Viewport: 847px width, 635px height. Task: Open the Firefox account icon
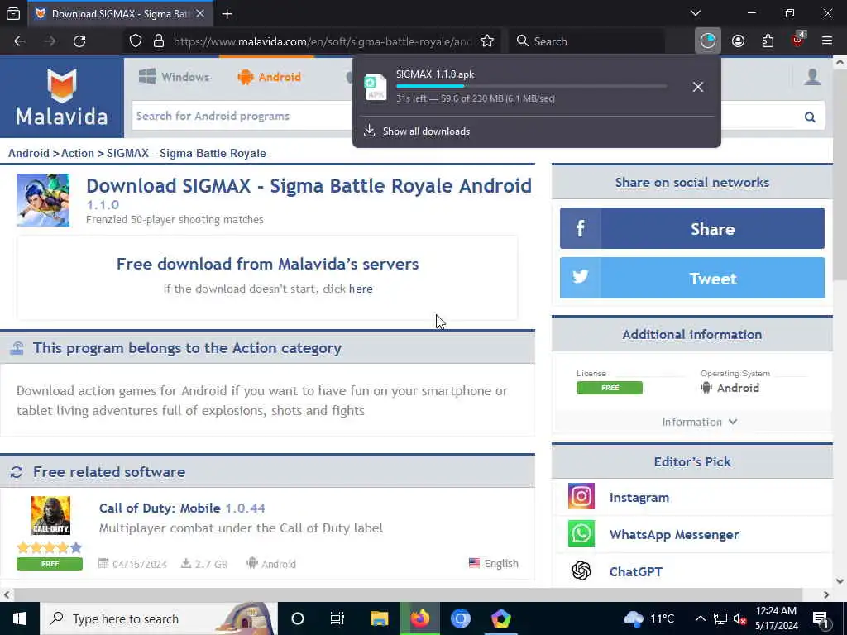pyautogui.click(x=738, y=41)
